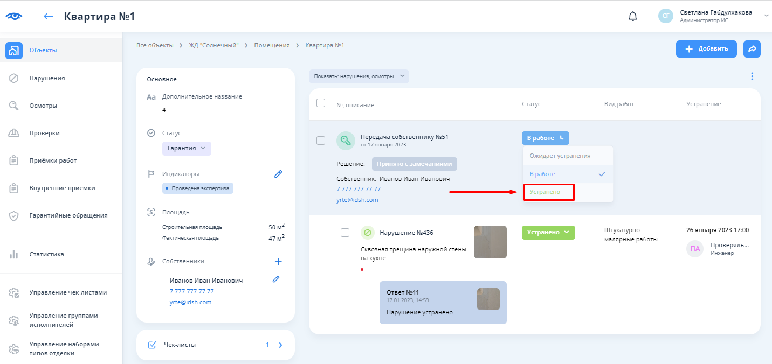
Task: Check the Передача собственнику №51 checkbox
Action: point(321,141)
